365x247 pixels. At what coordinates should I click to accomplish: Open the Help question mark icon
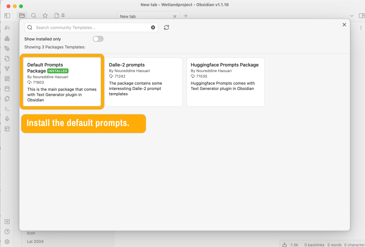(x=7, y=232)
